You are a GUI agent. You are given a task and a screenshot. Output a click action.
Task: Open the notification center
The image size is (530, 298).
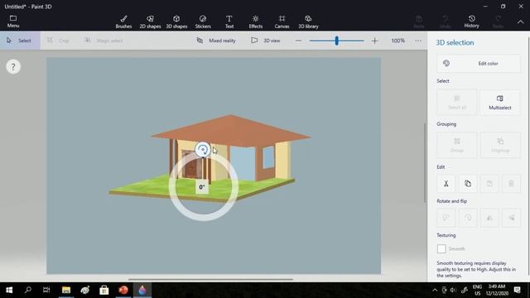517,290
